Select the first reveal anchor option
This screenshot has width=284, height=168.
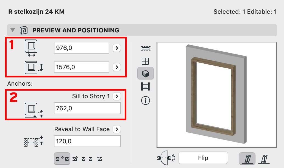tap(62, 159)
